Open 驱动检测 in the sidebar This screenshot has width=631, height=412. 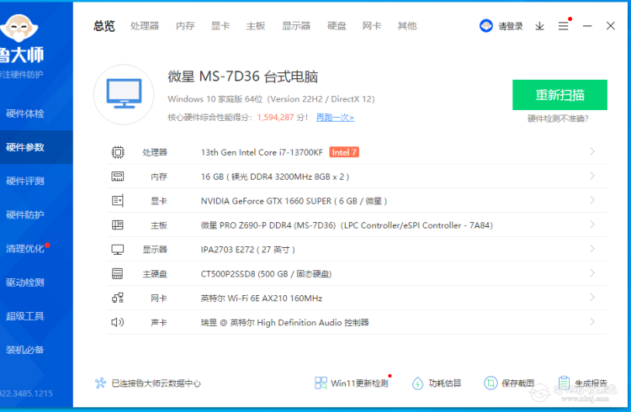tap(25, 283)
